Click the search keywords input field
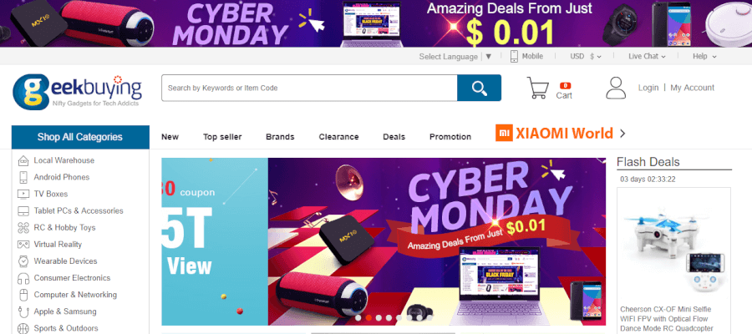752x334 pixels. click(309, 88)
